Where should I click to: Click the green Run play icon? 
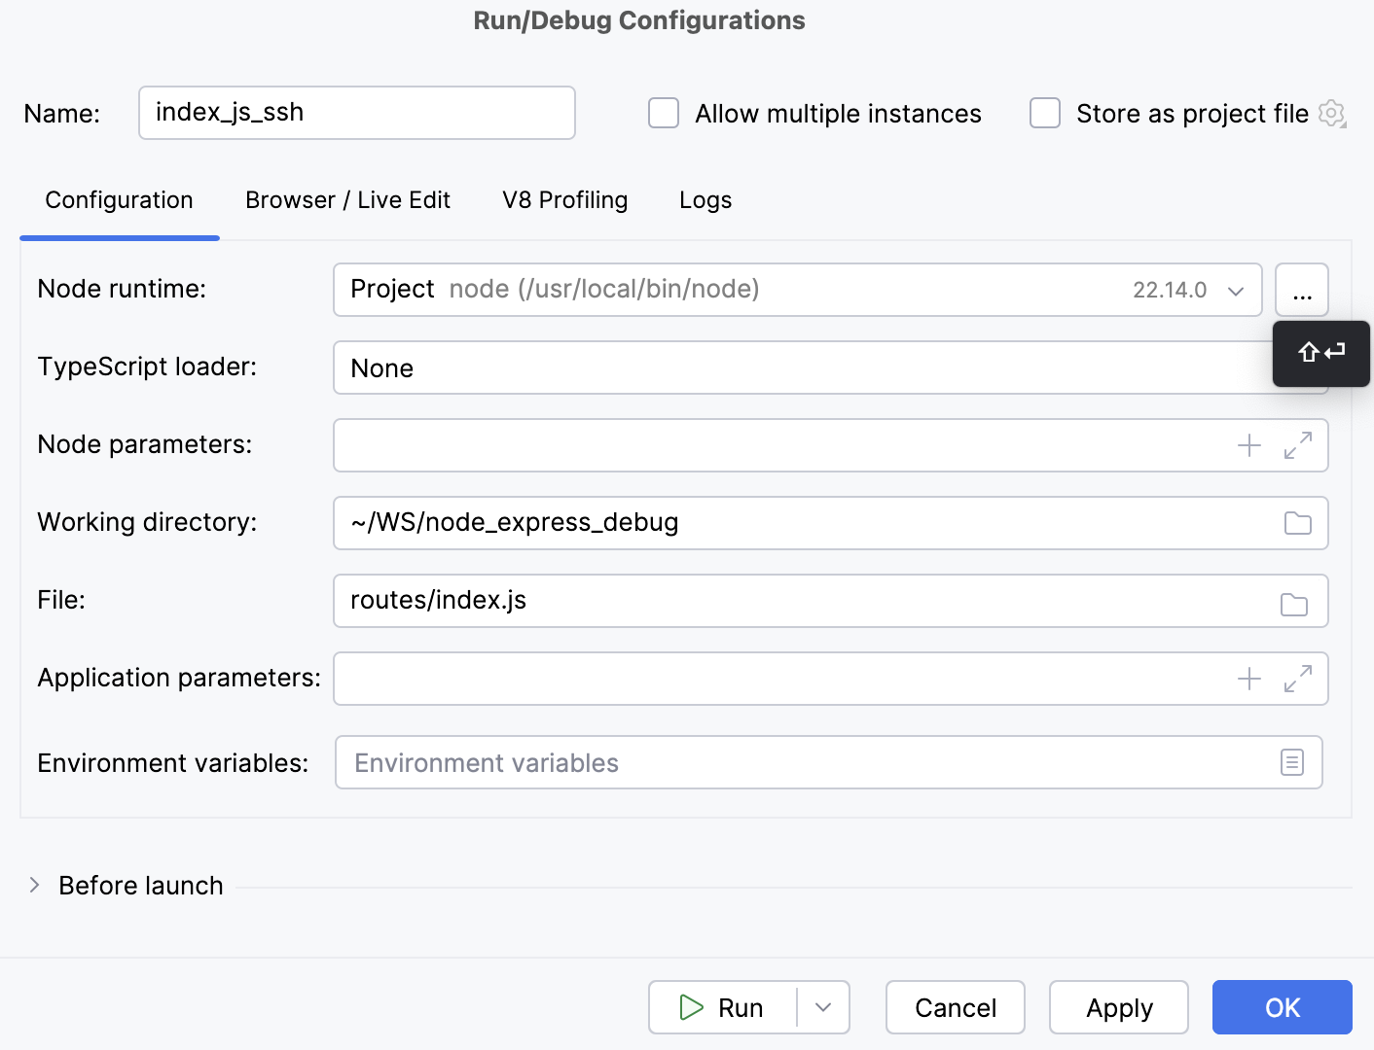click(x=691, y=1007)
